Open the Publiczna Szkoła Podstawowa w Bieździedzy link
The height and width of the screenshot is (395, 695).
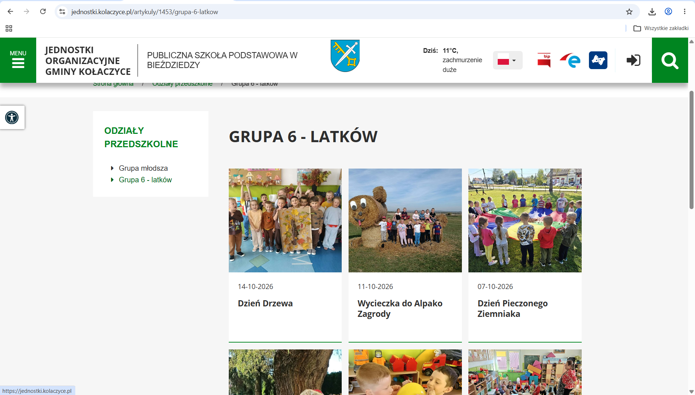tap(222, 60)
